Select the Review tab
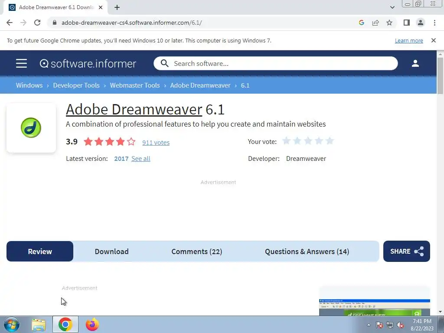The image size is (444, 333). pyautogui.click(x=40, y=251)
